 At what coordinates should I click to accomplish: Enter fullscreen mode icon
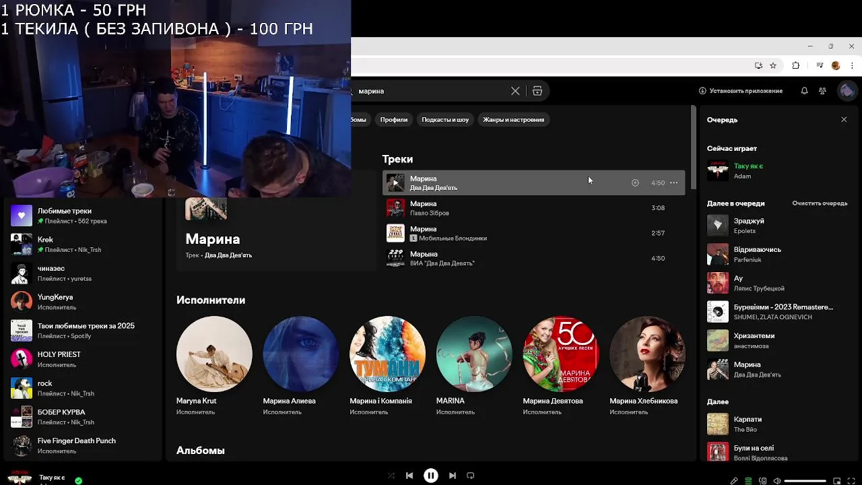(851, 481)
